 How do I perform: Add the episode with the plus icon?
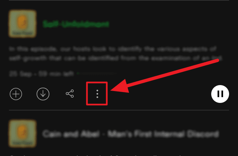(16, 94)
